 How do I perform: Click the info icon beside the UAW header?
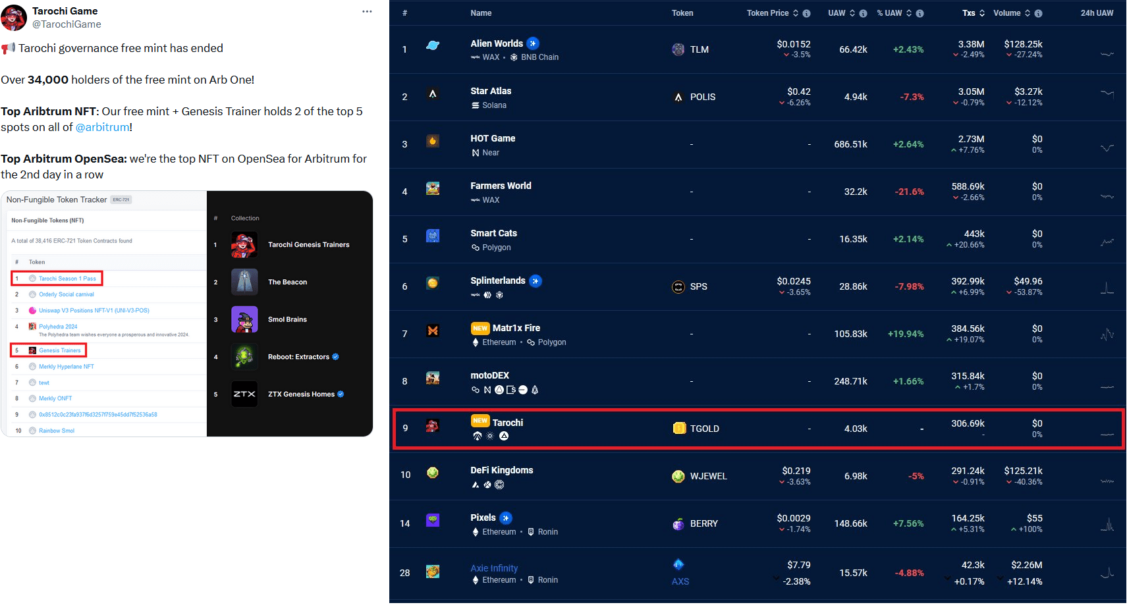(863, 13)
